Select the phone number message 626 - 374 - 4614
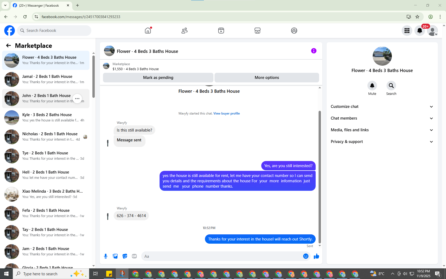 point(131,216)
